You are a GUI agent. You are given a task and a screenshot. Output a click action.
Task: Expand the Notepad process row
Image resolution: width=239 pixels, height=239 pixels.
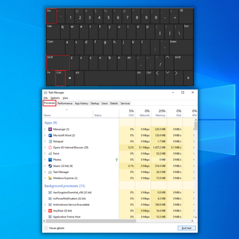click(x=45, y=141)
